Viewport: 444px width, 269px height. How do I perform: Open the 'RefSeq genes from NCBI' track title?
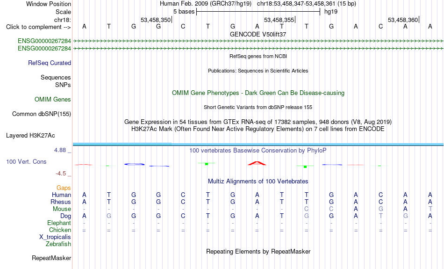[258, 57]
